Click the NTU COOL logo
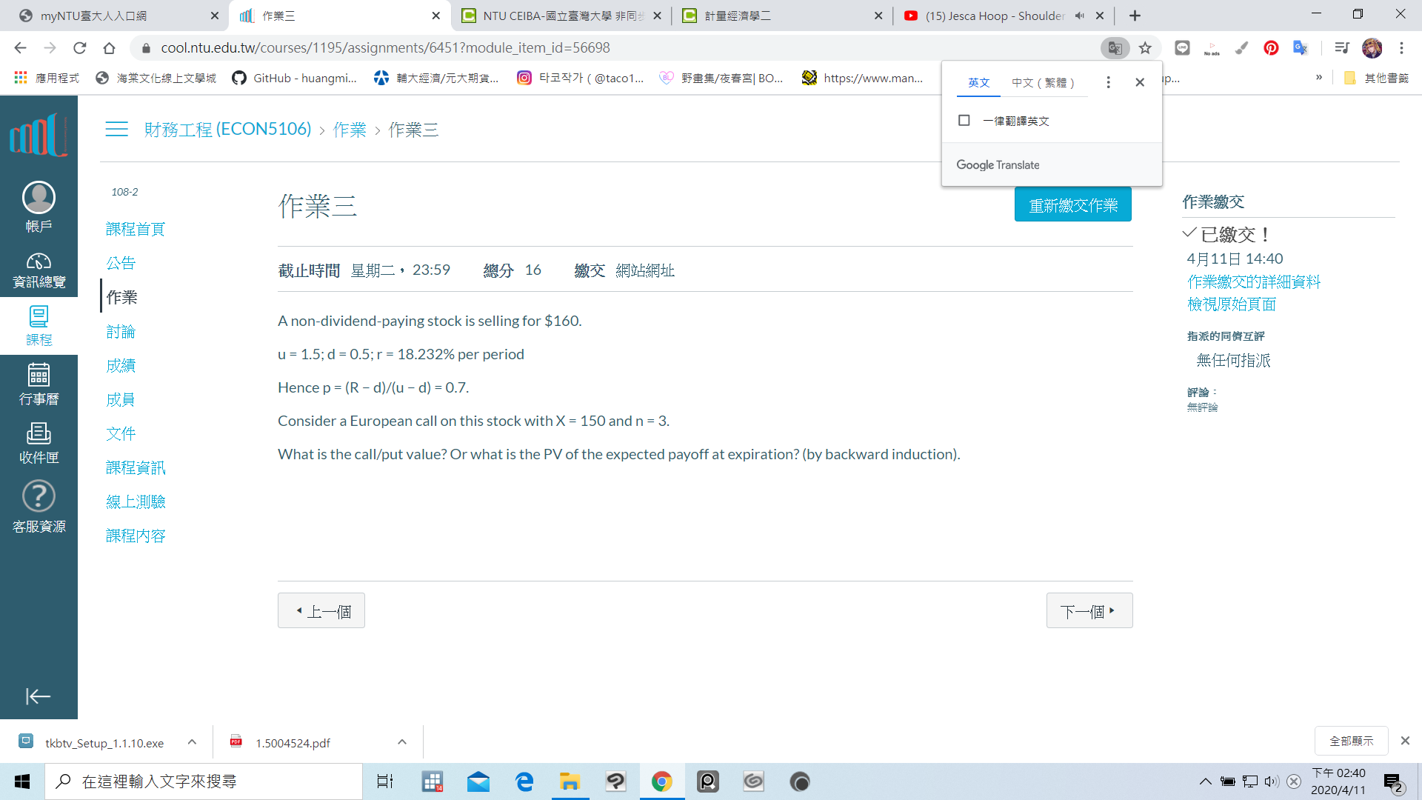The height and width of the screenshot is (800, 1422). point(39,135)
